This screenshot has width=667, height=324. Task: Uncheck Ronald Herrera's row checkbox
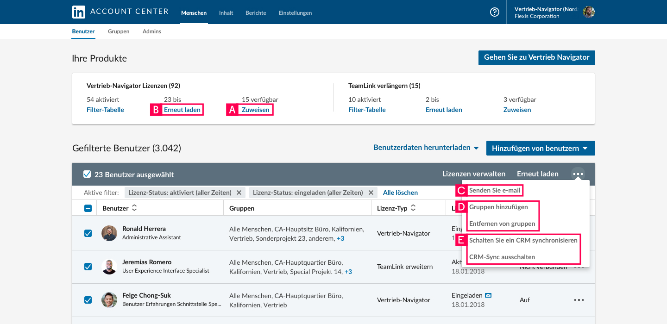[x=88, y=233]
